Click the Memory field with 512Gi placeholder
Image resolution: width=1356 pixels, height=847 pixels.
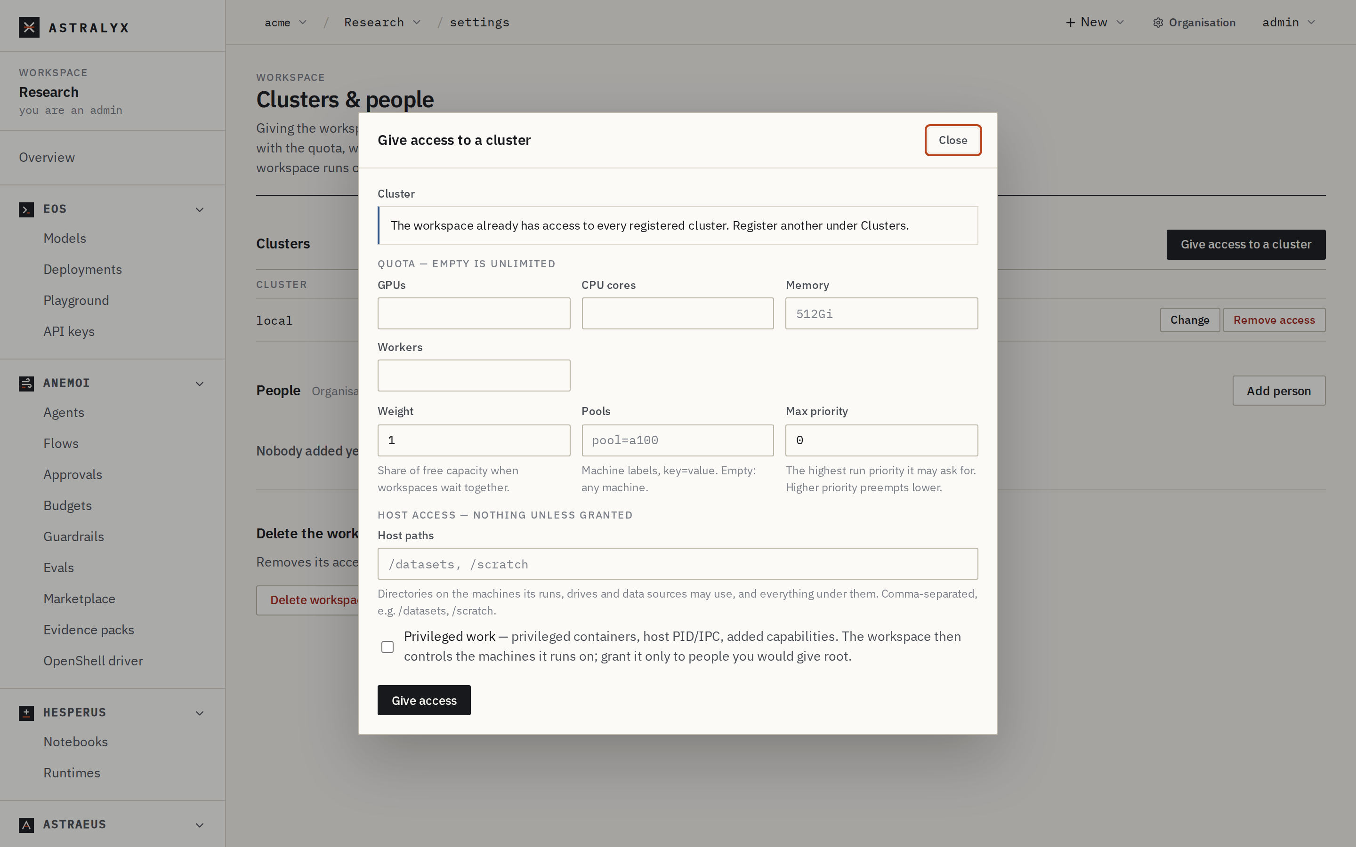[x=881, y=314]
